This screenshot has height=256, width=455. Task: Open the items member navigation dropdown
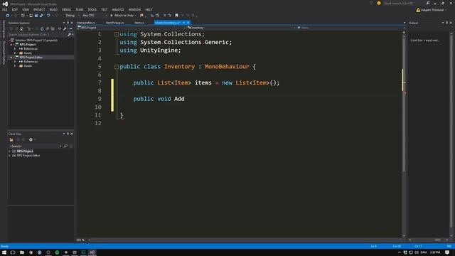coord(350,28)
